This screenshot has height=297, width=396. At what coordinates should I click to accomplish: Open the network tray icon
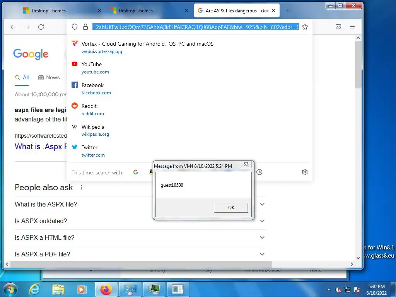tap(348, 290)
